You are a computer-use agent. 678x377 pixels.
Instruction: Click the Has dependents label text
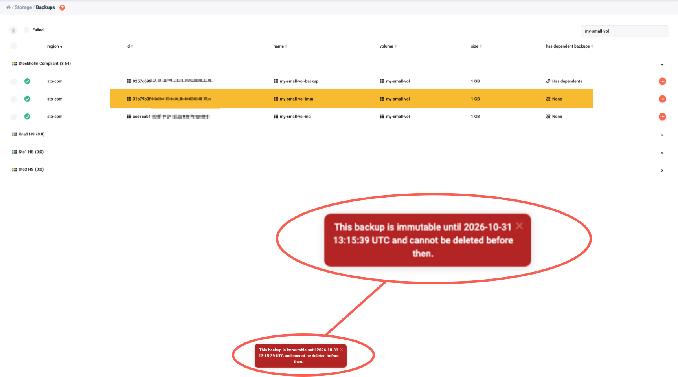tap(567, 81)
